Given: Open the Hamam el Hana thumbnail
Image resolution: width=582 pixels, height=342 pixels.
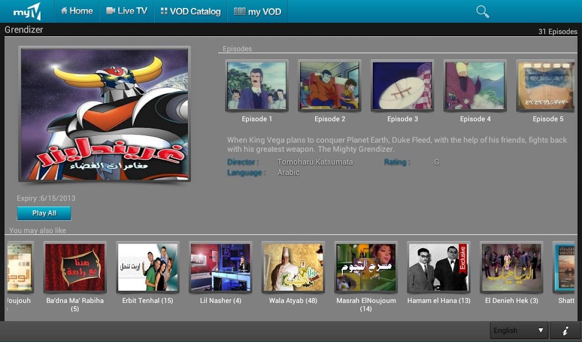Looking at the screenshot, I should (439, 267).
